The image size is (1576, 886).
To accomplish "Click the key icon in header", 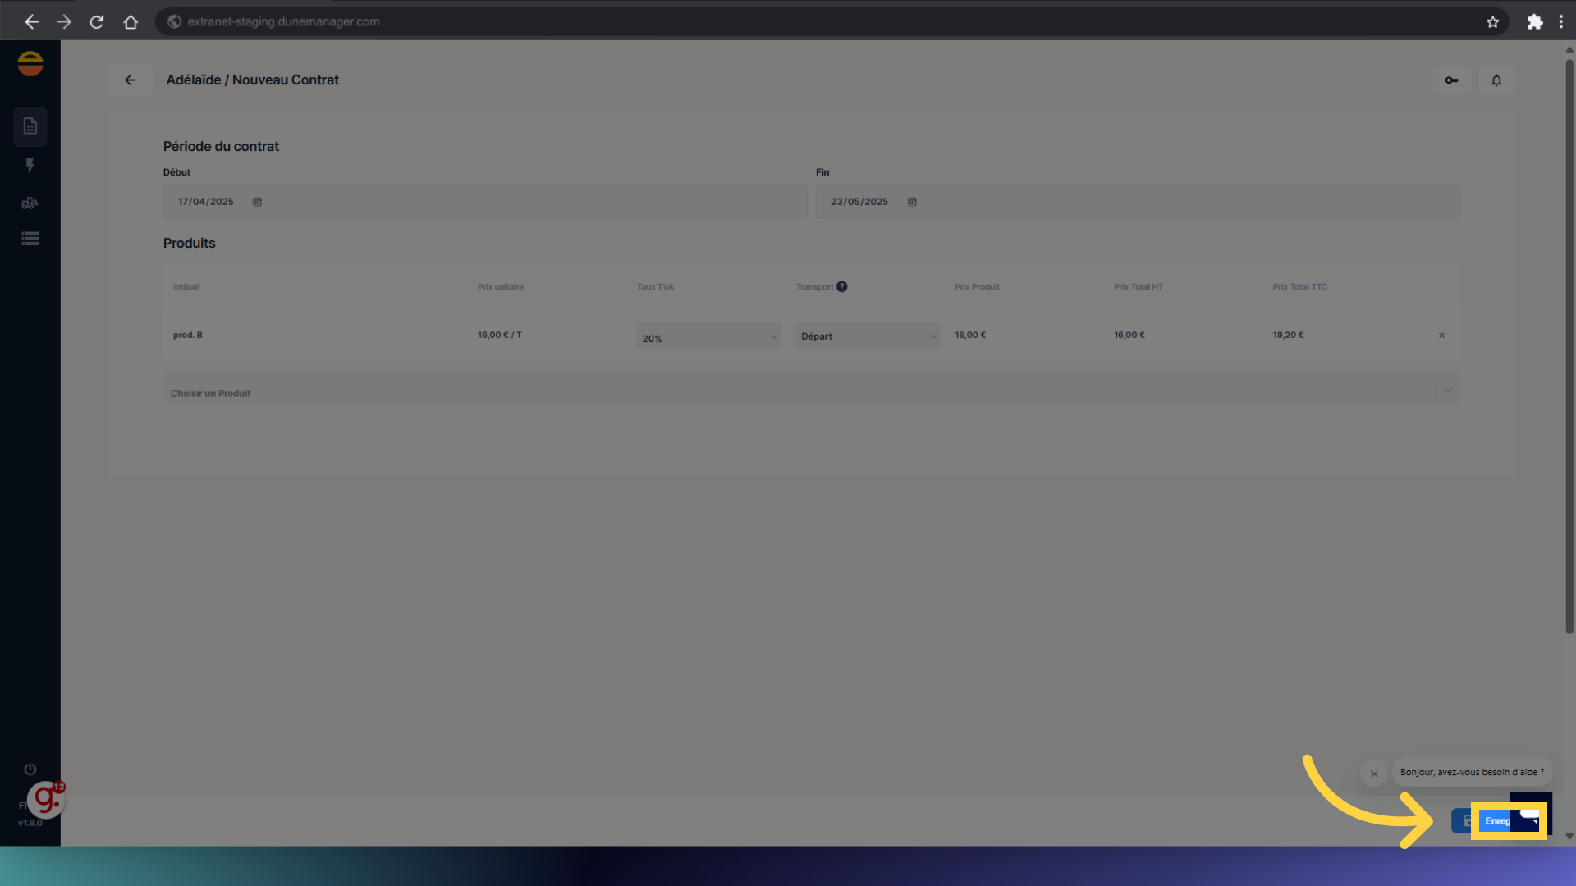I will (x=1451, y=80).
